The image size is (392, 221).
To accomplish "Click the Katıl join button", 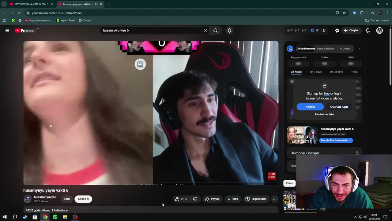I will tap(66, 199).
